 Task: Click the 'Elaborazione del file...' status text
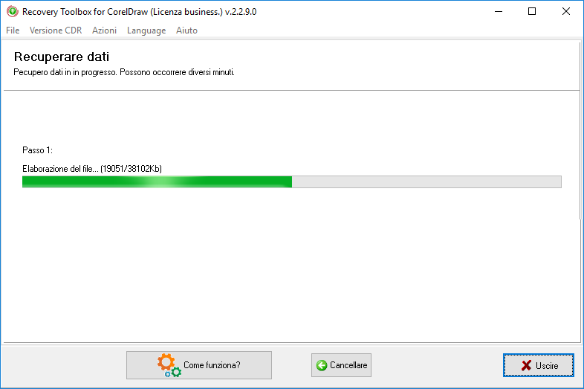click(92, 169)
